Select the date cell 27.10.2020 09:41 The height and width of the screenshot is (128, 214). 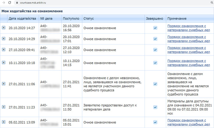pos(22,50)
